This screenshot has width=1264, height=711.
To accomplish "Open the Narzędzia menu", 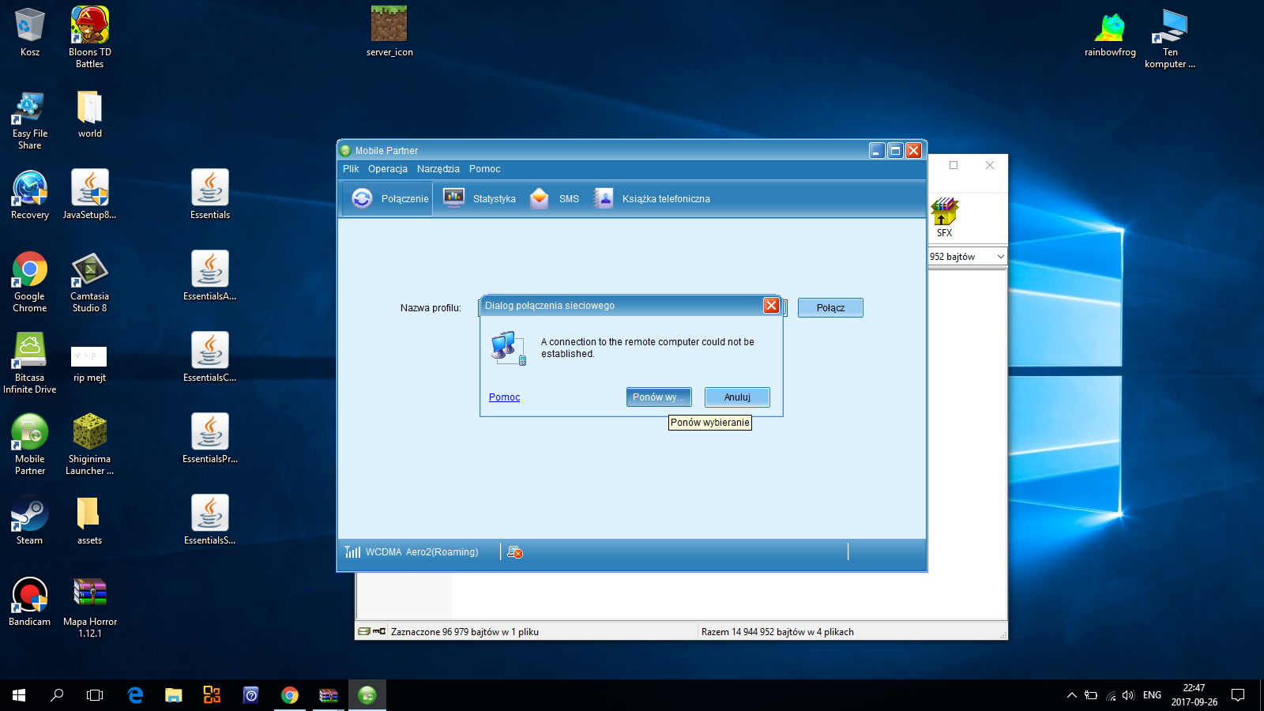I will tap(438, 169).
